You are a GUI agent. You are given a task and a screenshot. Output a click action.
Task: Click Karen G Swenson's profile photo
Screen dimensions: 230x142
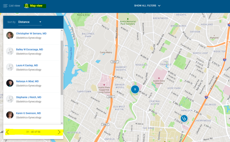coord(10,115)
